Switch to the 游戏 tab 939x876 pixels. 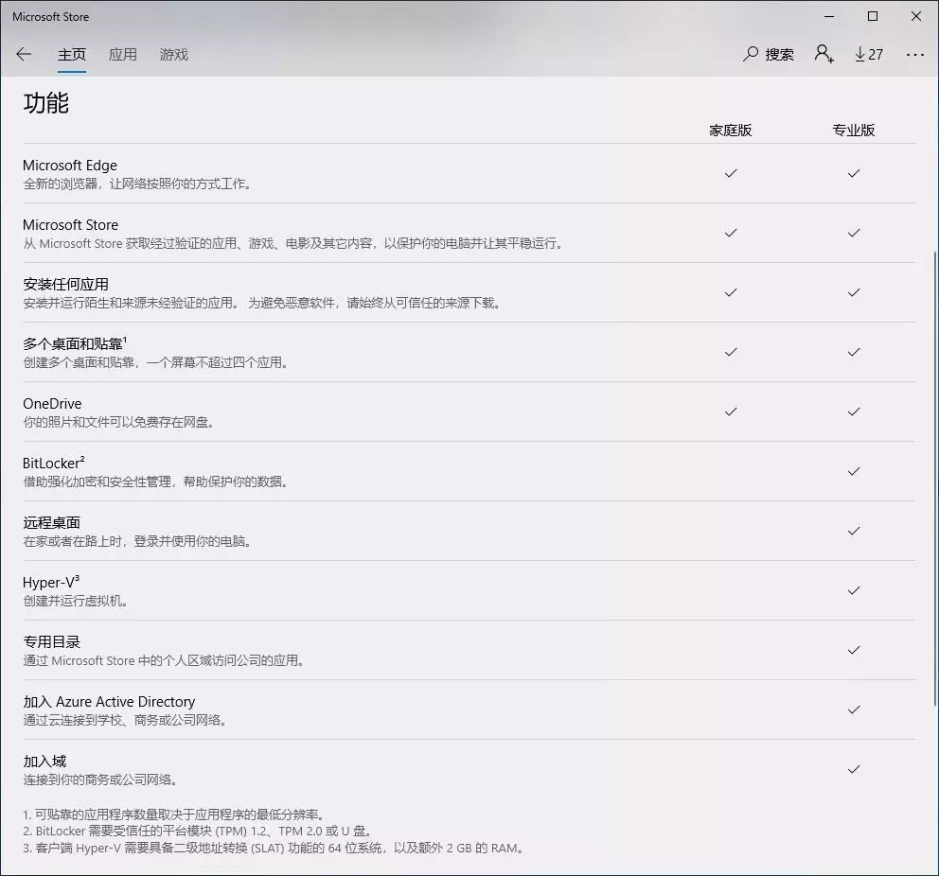point(173,55)
